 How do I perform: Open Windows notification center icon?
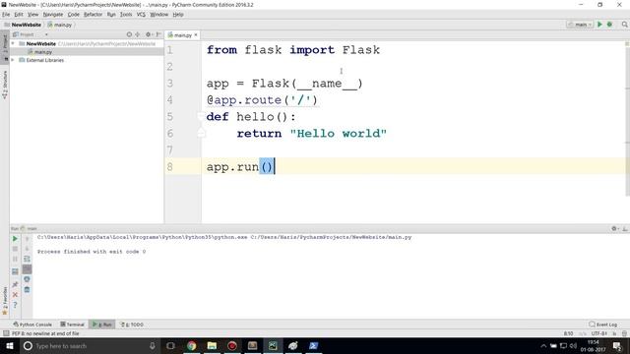point(617,345)
